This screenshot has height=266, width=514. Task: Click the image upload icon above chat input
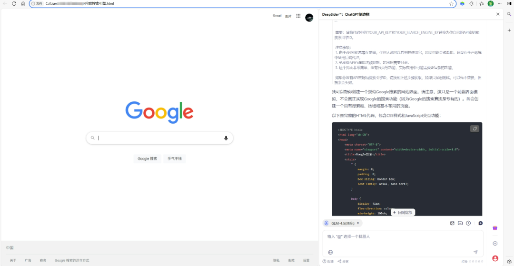tap(452, 223)
